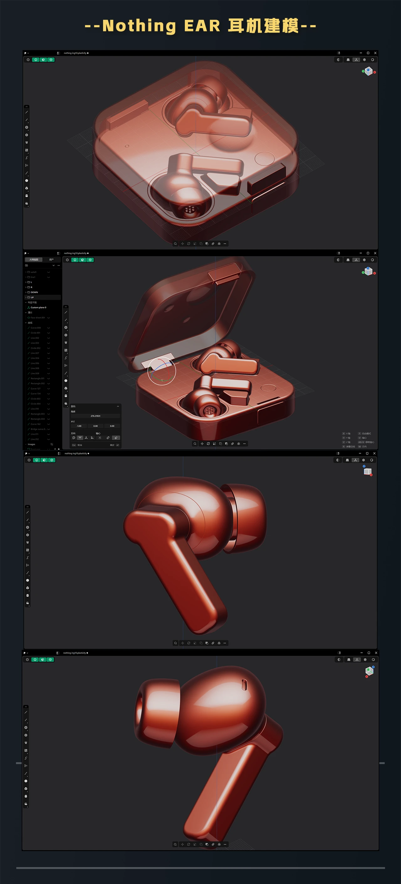The width and height of the screenshot is (401, 884).
Task: Click the Sphere tool in the top window toolbar
Action: click(x=27, y=180)
